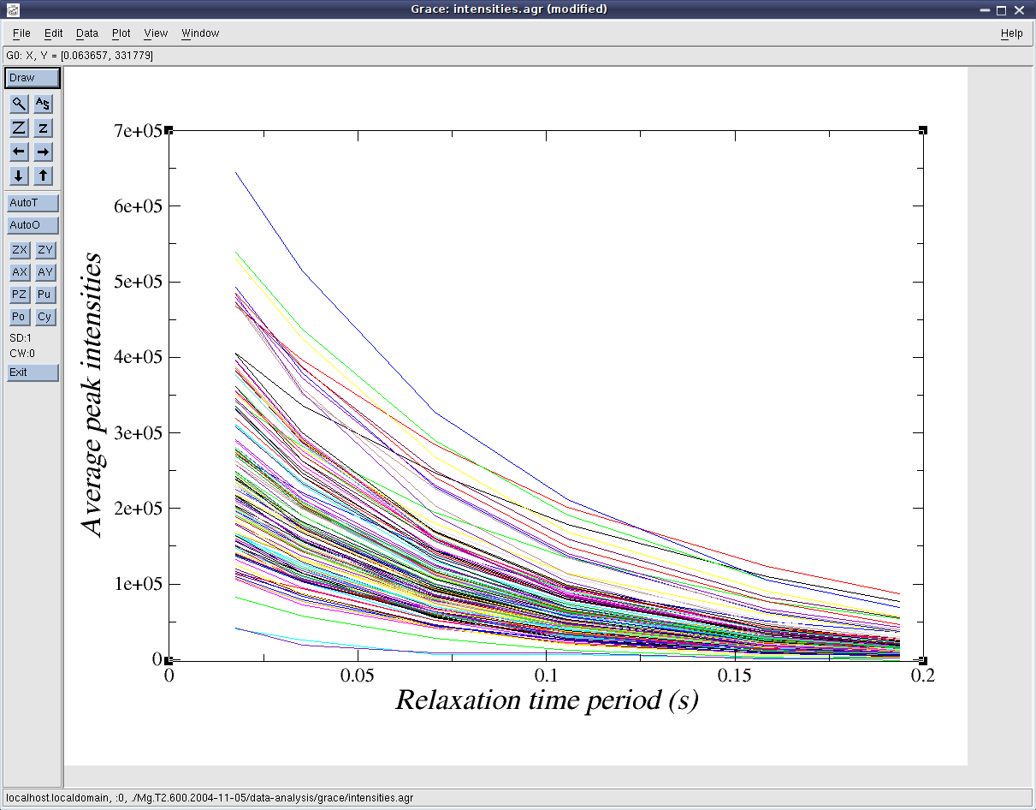Click the graph's top-right corner handle

922,130
